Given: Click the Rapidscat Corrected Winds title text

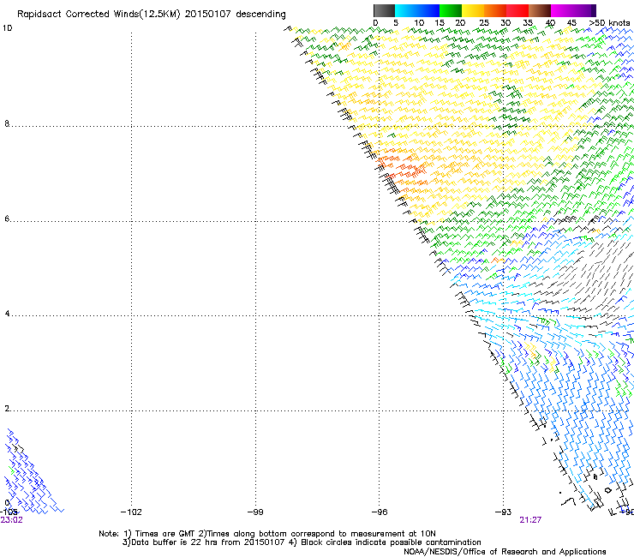Looking at the screenshot, I should click(x=152, y=15).
